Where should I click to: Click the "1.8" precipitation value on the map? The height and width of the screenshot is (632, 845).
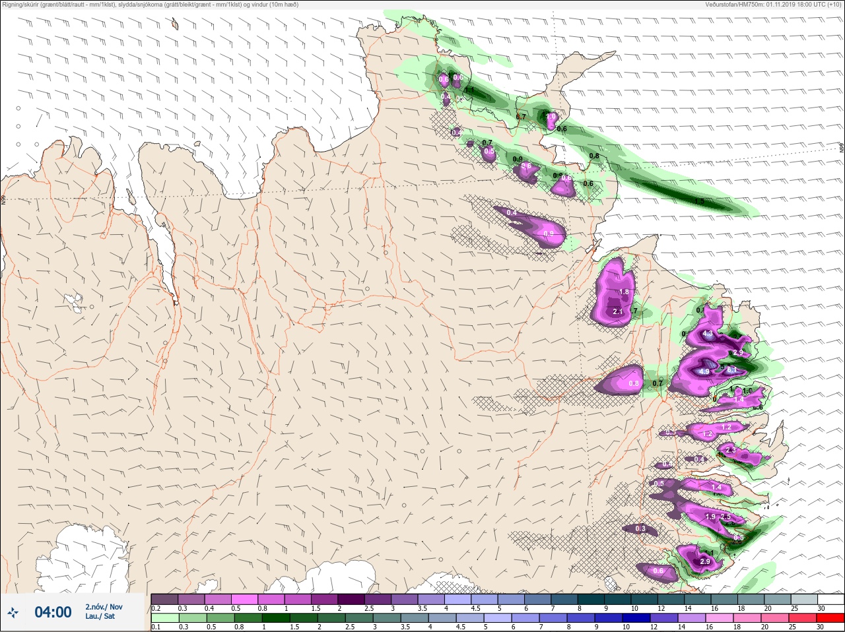(624, 292)
